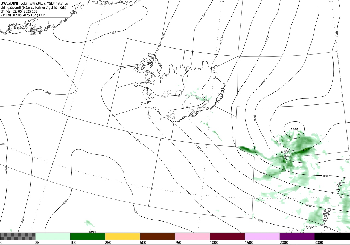The height and width of the screenshot is (245, 350).
Task: Click the "15W" longitude label
Action: pos(221,2)
